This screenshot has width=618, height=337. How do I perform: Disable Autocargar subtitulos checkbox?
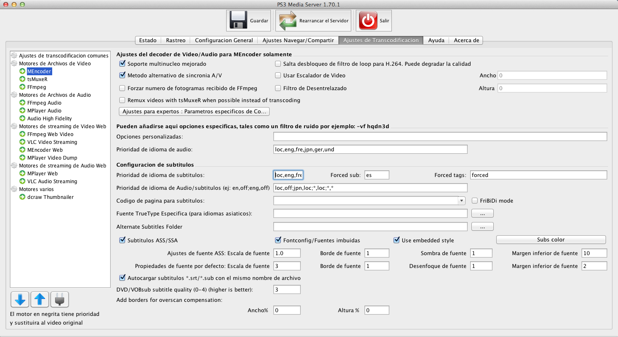[122, 278]
